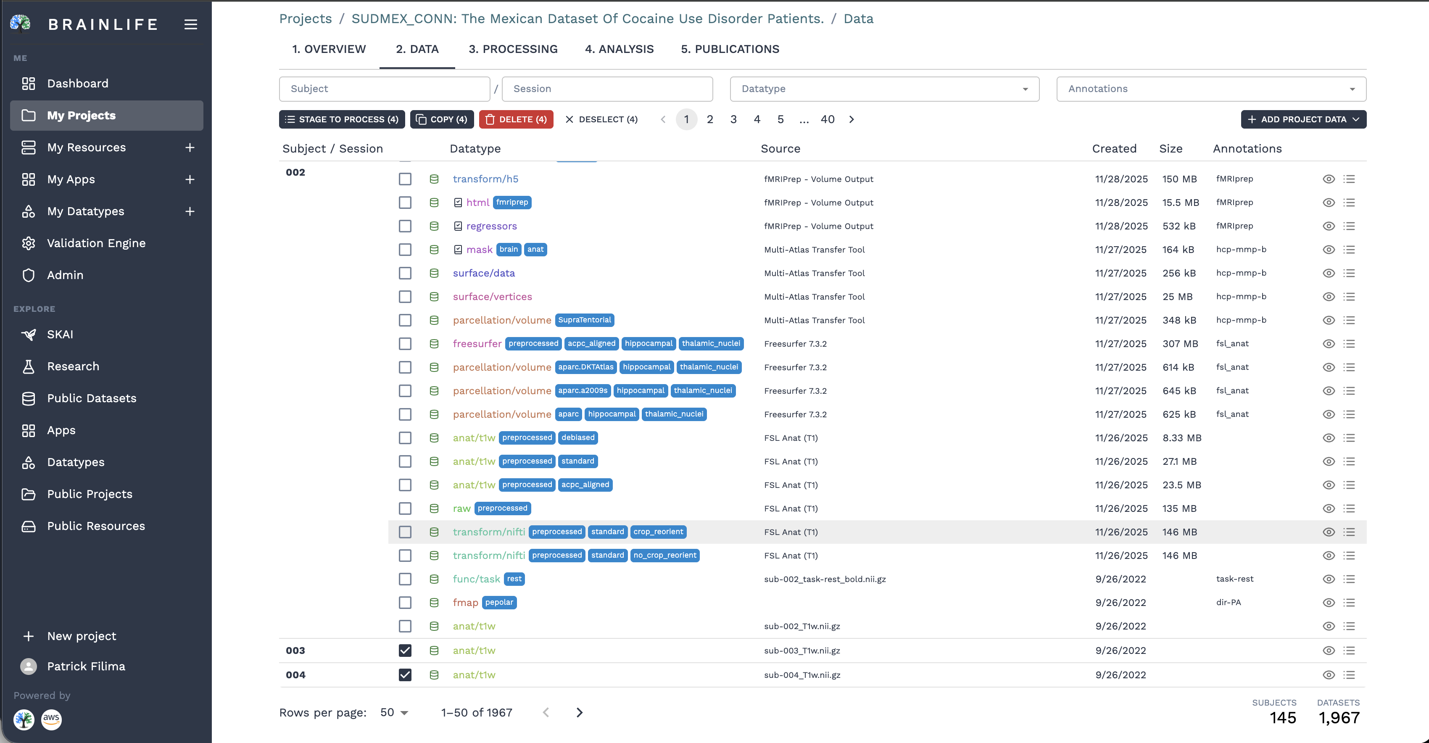This screenshot has height=743, width=1429.
Task: Open the Admin shield item
Action: coord(106,275)
